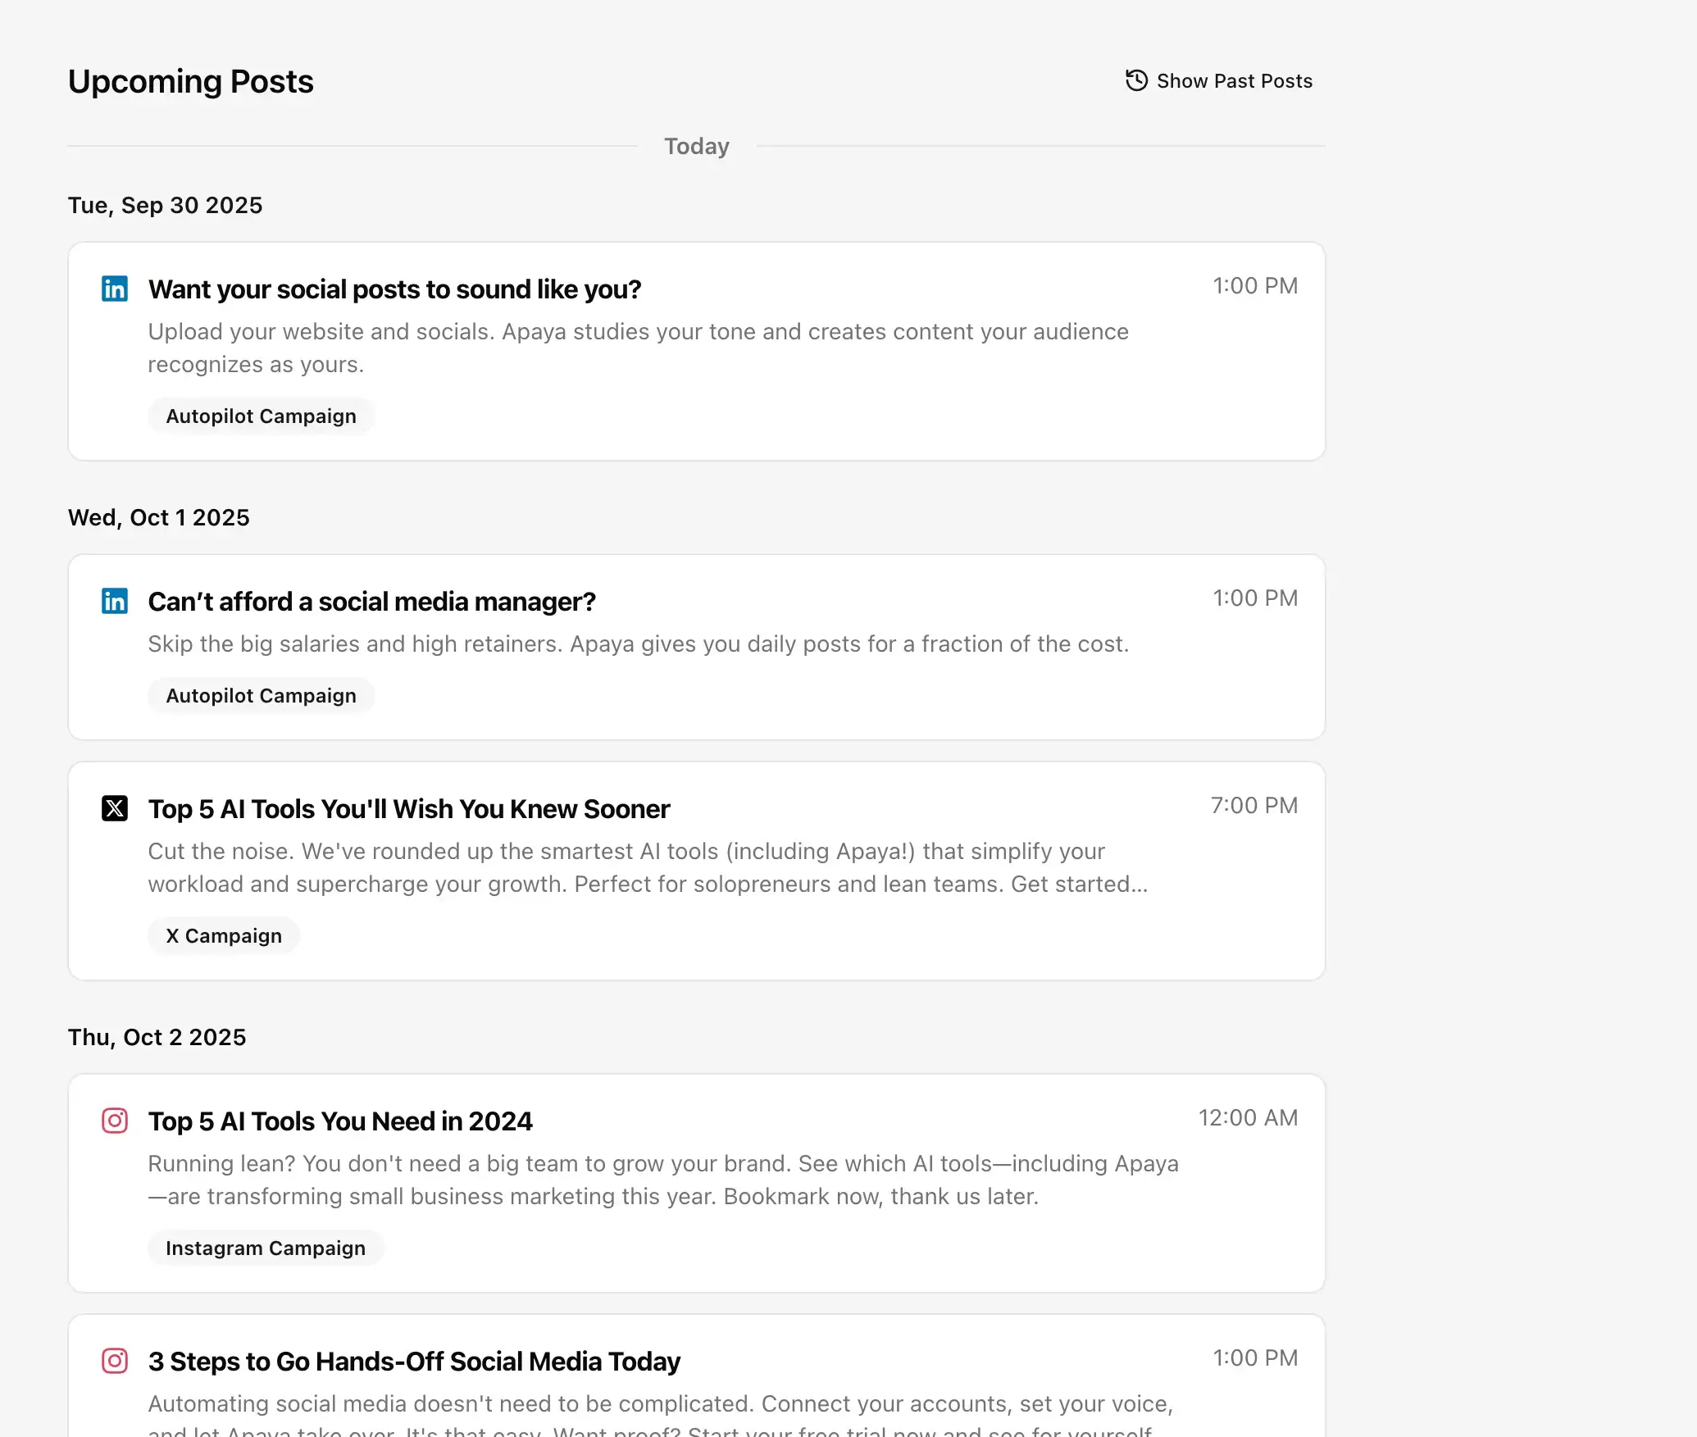Click the 7:00 PM time on the X post
The height and width of the screenshot is (1437, 1697).
(1253, 806)
